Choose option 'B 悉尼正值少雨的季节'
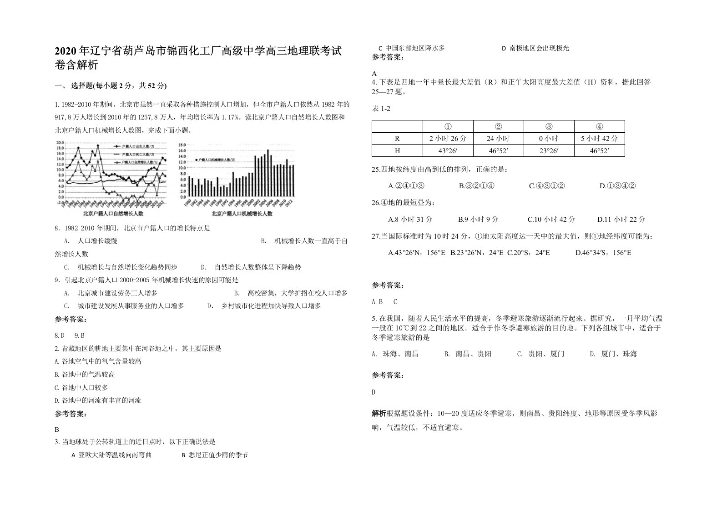 coord(215,455)
